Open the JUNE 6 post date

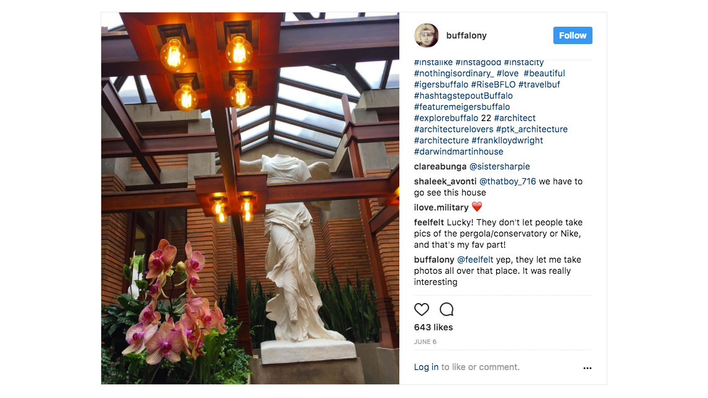coord(425,341)
